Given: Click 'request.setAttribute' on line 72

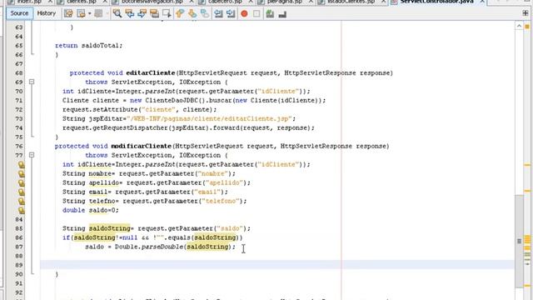Looking at the screenshot, I should click(x=100, y=109).
